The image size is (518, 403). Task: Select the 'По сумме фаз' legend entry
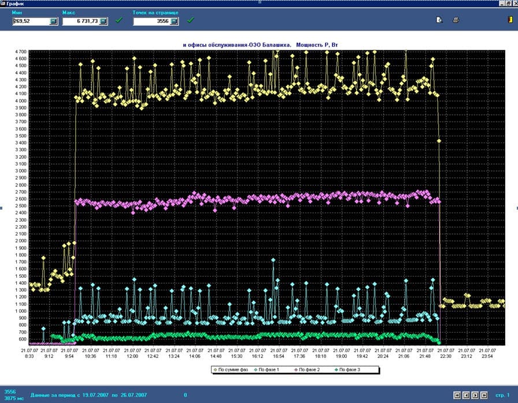(231, 370)
